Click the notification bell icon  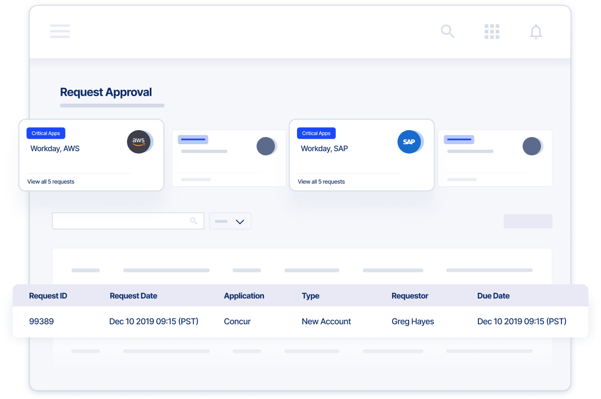(x=536, y=32)
